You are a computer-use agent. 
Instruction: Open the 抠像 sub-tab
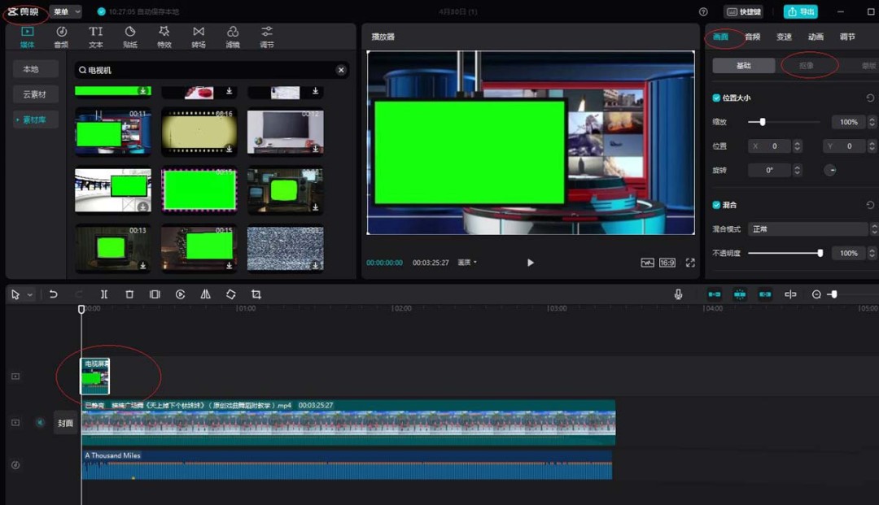tap(807, 66)
